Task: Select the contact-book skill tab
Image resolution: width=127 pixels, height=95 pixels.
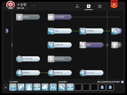Action: click(89, 6)
